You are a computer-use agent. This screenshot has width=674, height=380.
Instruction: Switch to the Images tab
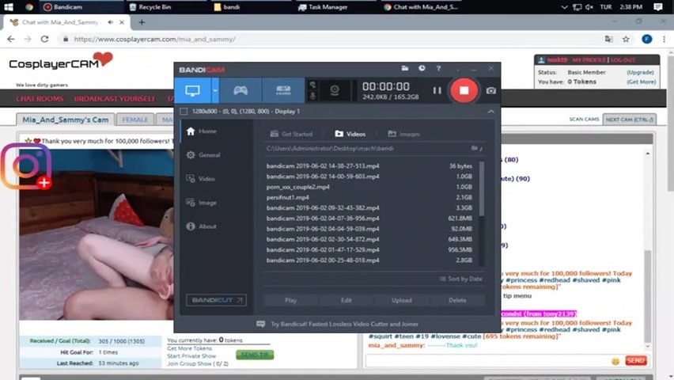403,134
